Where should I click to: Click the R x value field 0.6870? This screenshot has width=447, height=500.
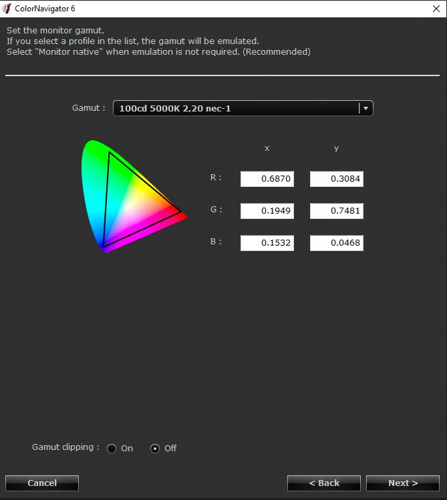(267, 179)
